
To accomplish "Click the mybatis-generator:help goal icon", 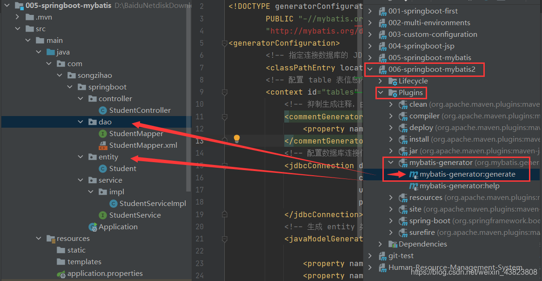I will click(414, 186).
